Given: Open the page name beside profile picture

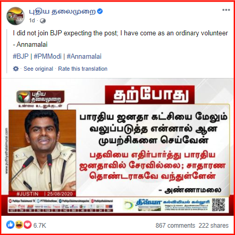Looking at the screenshot, I should coord(62,11).
